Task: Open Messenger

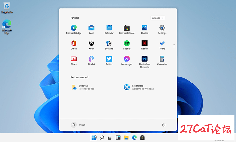Action: click(127, 61)
